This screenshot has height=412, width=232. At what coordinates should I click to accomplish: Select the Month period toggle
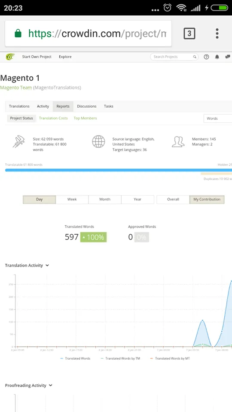point(105,200)
